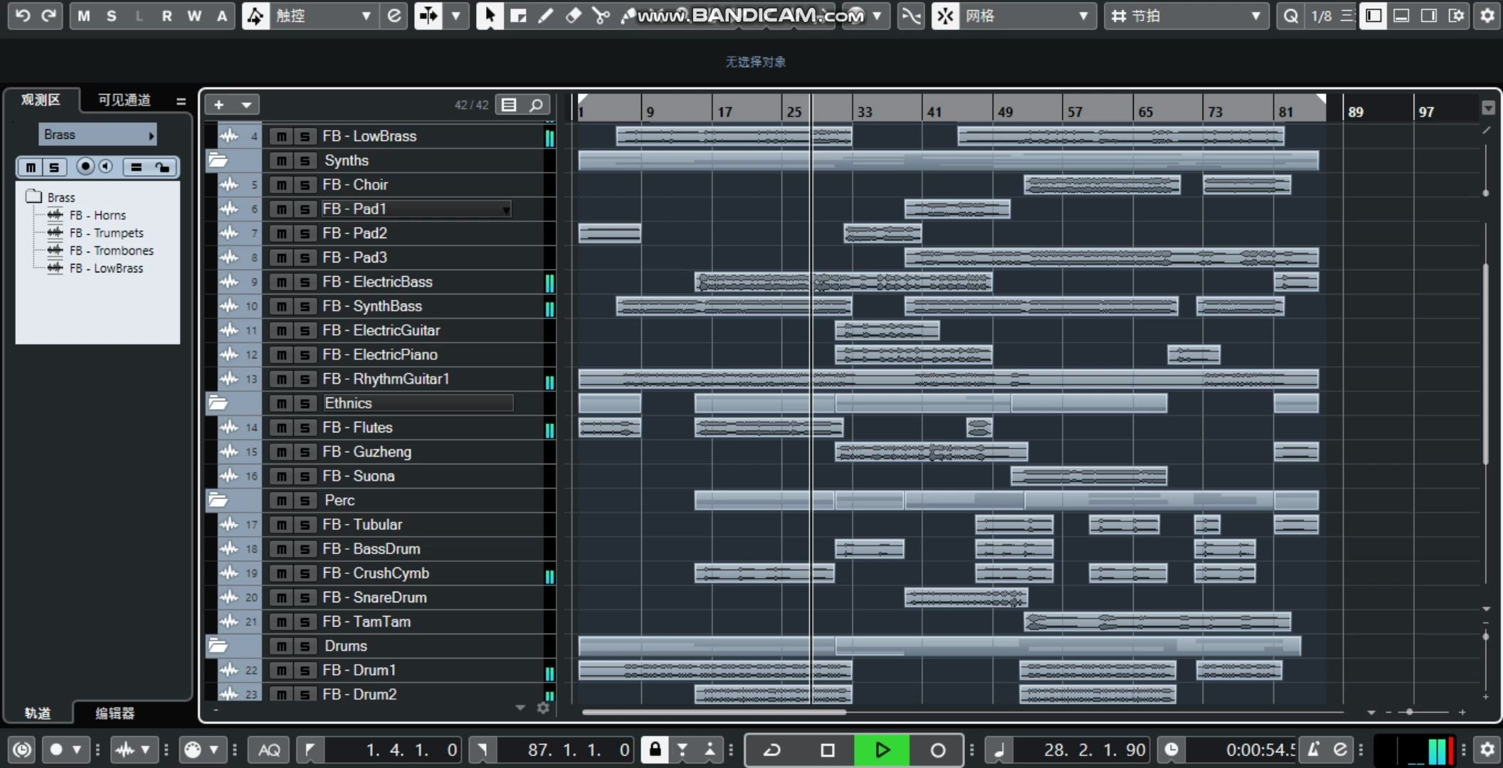Toggle lower zone visibility icon
The height and width of the screenshot is (768, 1503).
point(1401,16)
